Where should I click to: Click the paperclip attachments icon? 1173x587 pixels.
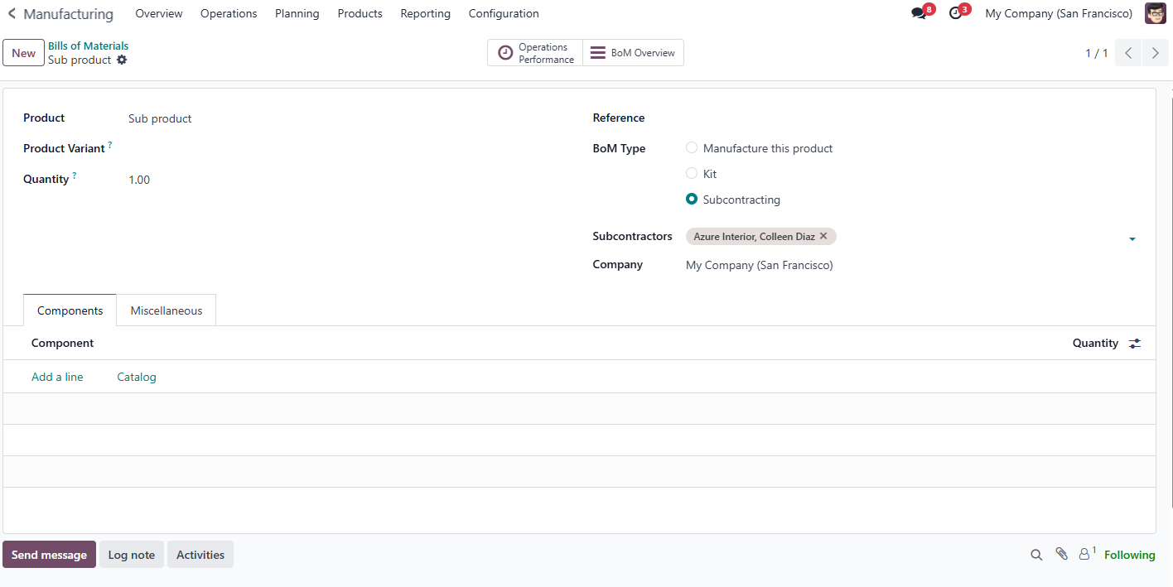coord(1061,554)
